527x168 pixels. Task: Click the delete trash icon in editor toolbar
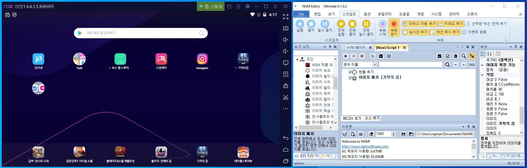click(456, 56)
